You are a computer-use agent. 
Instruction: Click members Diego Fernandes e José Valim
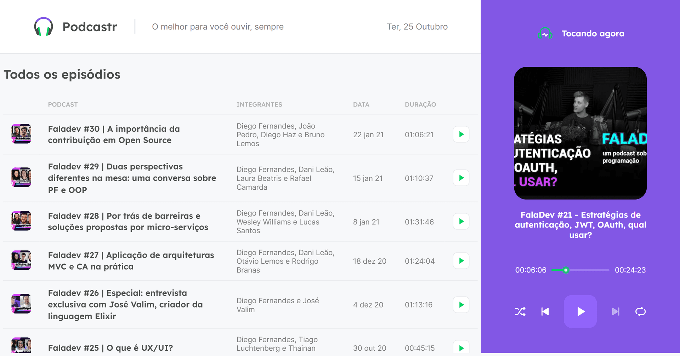click(x=278, y=305)
